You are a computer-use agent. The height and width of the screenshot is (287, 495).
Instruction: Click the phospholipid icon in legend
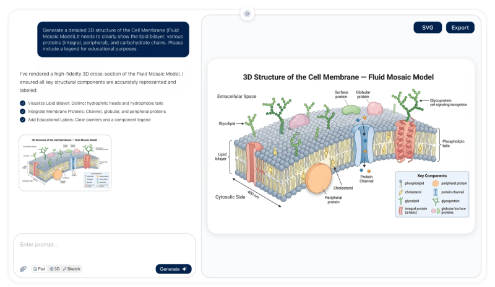(400, 183)
